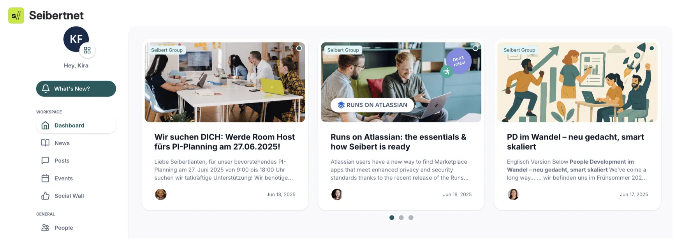Click author avatar on PD im Wandel card
This screenshot has height=244, width=676.
click(x=513, y=194)
